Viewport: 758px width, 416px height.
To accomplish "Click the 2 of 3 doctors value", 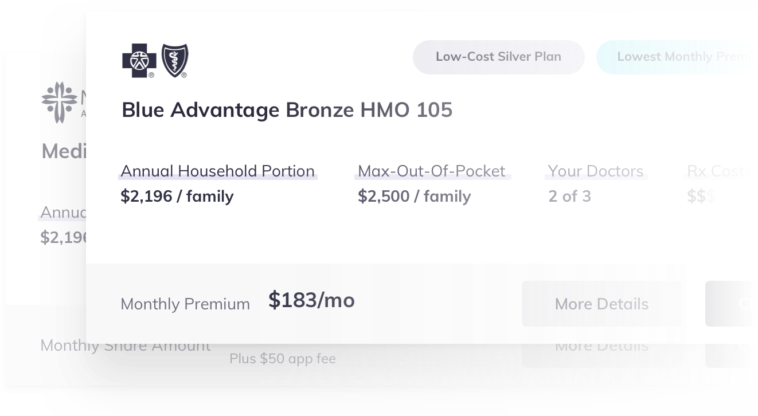I will (x=569, y=197).
